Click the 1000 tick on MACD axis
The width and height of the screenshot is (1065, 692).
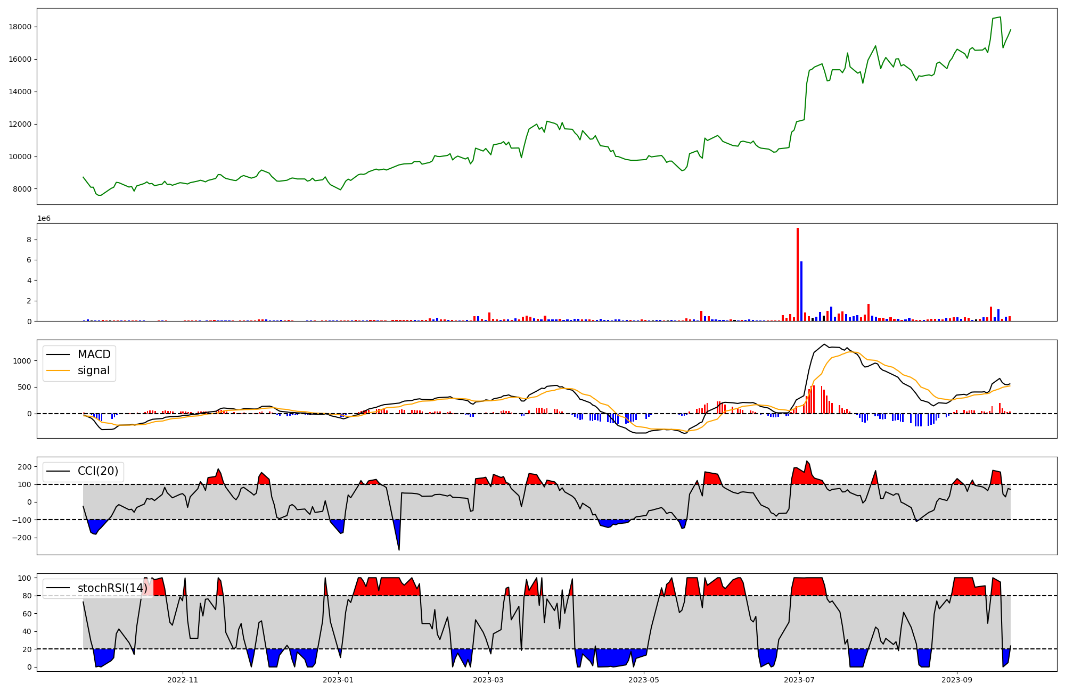click(21, 361)
